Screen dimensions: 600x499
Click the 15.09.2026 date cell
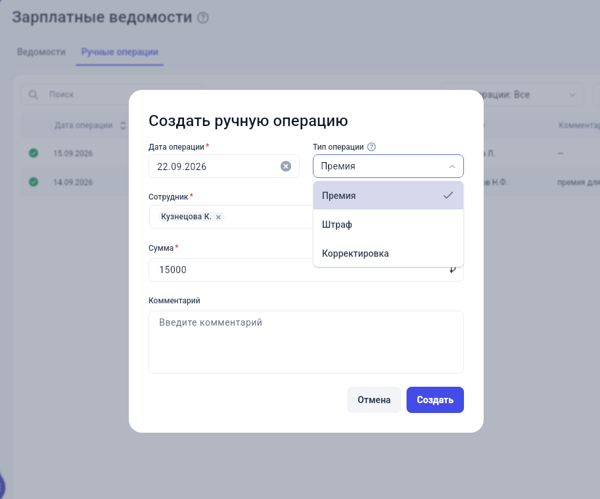point(73,154)
